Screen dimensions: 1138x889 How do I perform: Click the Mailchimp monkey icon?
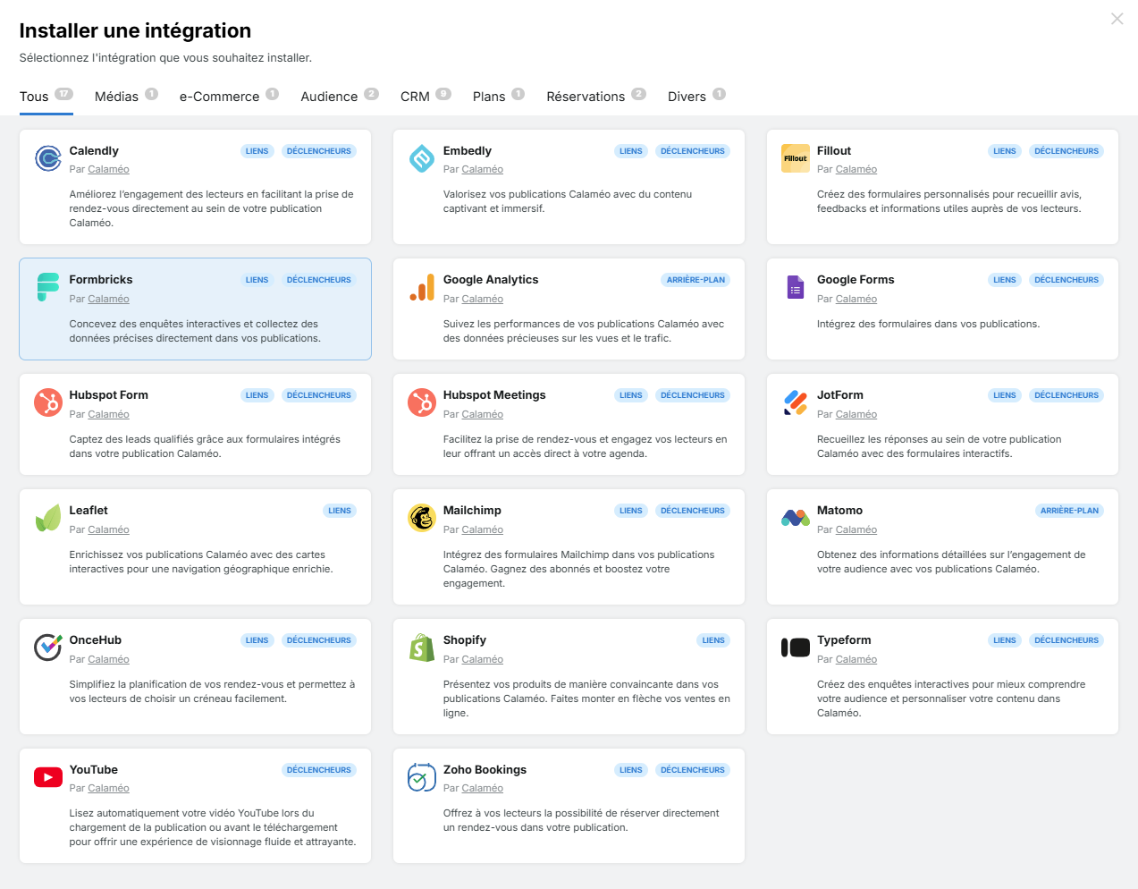[x=422, y=518]
